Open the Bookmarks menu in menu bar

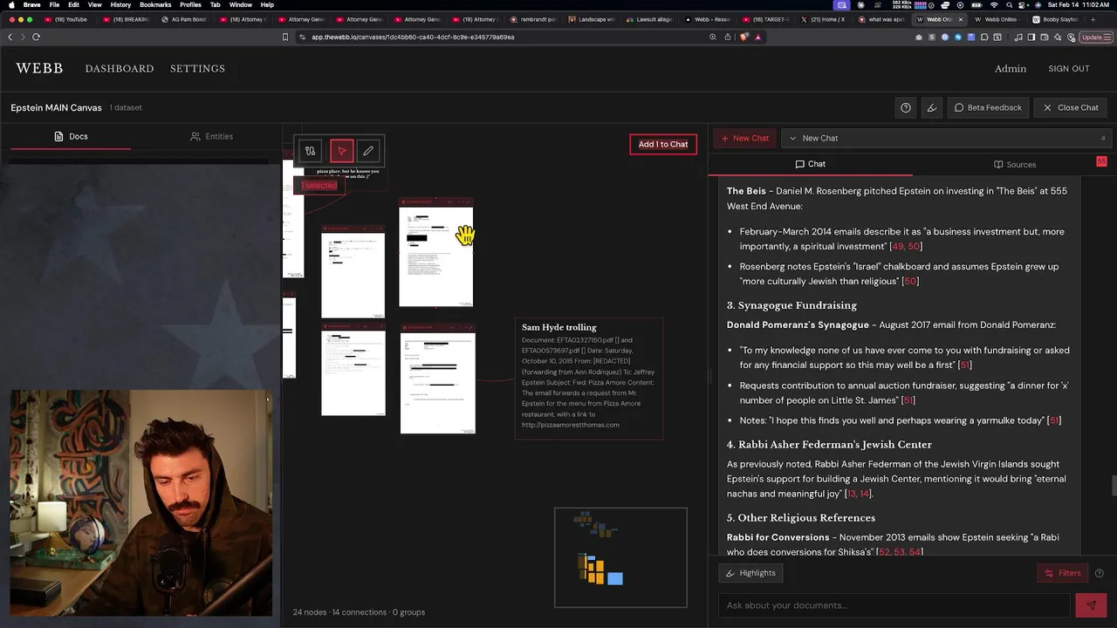coord(154,4)
